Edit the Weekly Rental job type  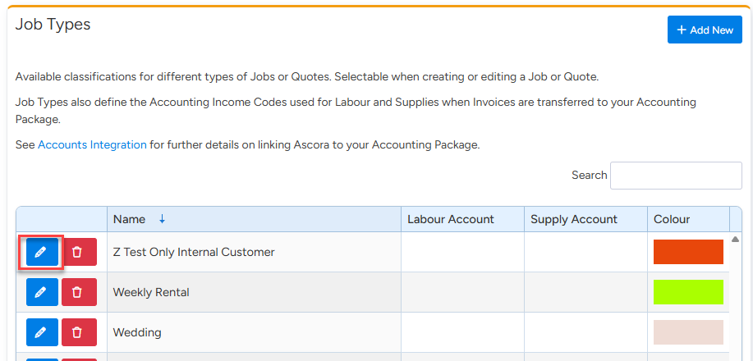pos(42,292)
